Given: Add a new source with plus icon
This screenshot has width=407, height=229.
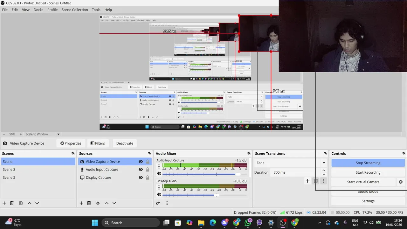Looking at the screenshot, I should click(x=81, y=203).
